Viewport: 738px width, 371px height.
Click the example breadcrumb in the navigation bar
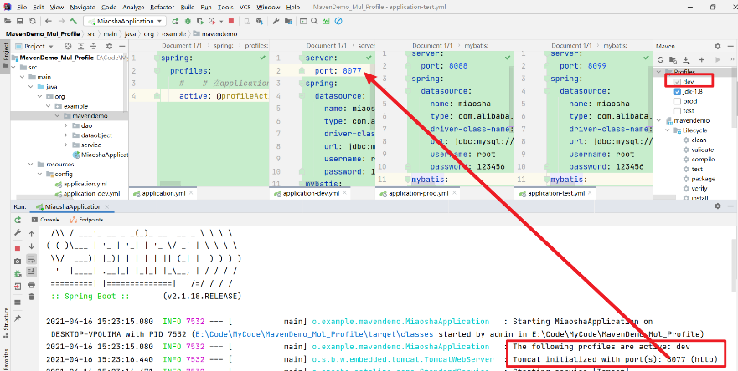click(x=172, y=33)
